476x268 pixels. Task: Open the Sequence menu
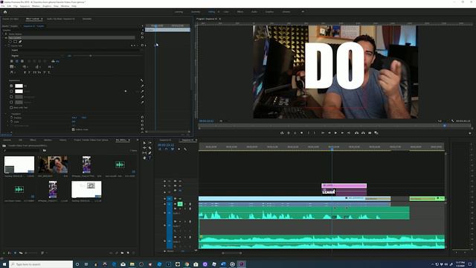pyautogui.click(x=25, y=6)
